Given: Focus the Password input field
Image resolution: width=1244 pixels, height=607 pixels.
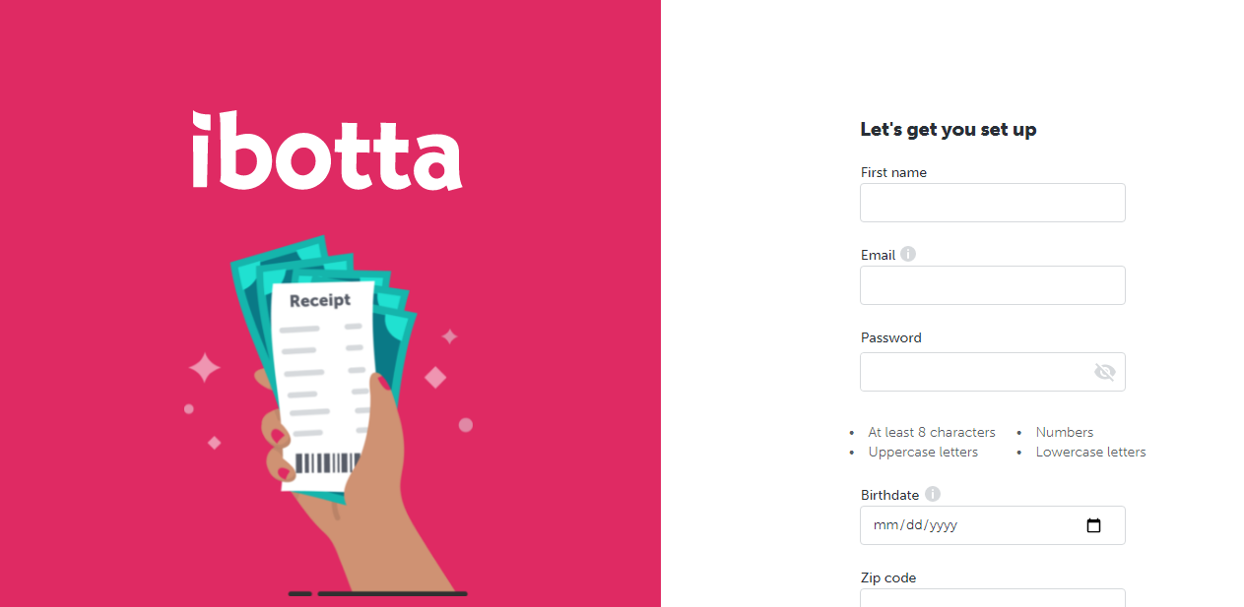Looking at the screenshot, I should coord(993,372).
